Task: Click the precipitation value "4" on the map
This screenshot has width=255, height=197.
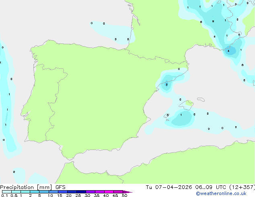Action: pos(228,51)
